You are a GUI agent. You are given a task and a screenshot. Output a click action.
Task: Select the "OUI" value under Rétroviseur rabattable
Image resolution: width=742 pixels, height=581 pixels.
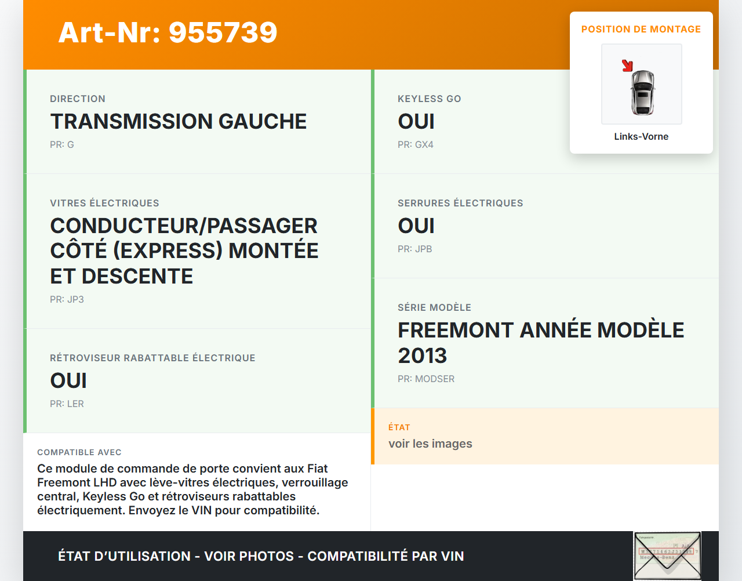click(68, 380)
